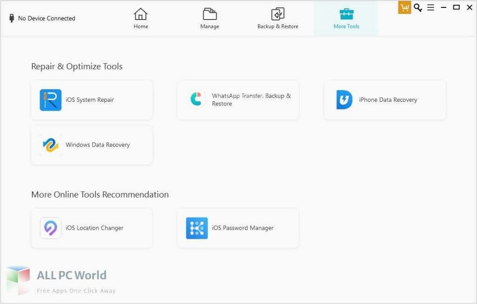The width and height of the screenshot is (477, 304).
Task: Click the device plug icon
Action: click(12, 18)
